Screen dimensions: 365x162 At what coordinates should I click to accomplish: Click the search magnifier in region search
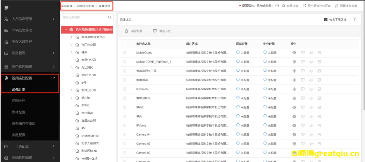click(x=110, y=18)
